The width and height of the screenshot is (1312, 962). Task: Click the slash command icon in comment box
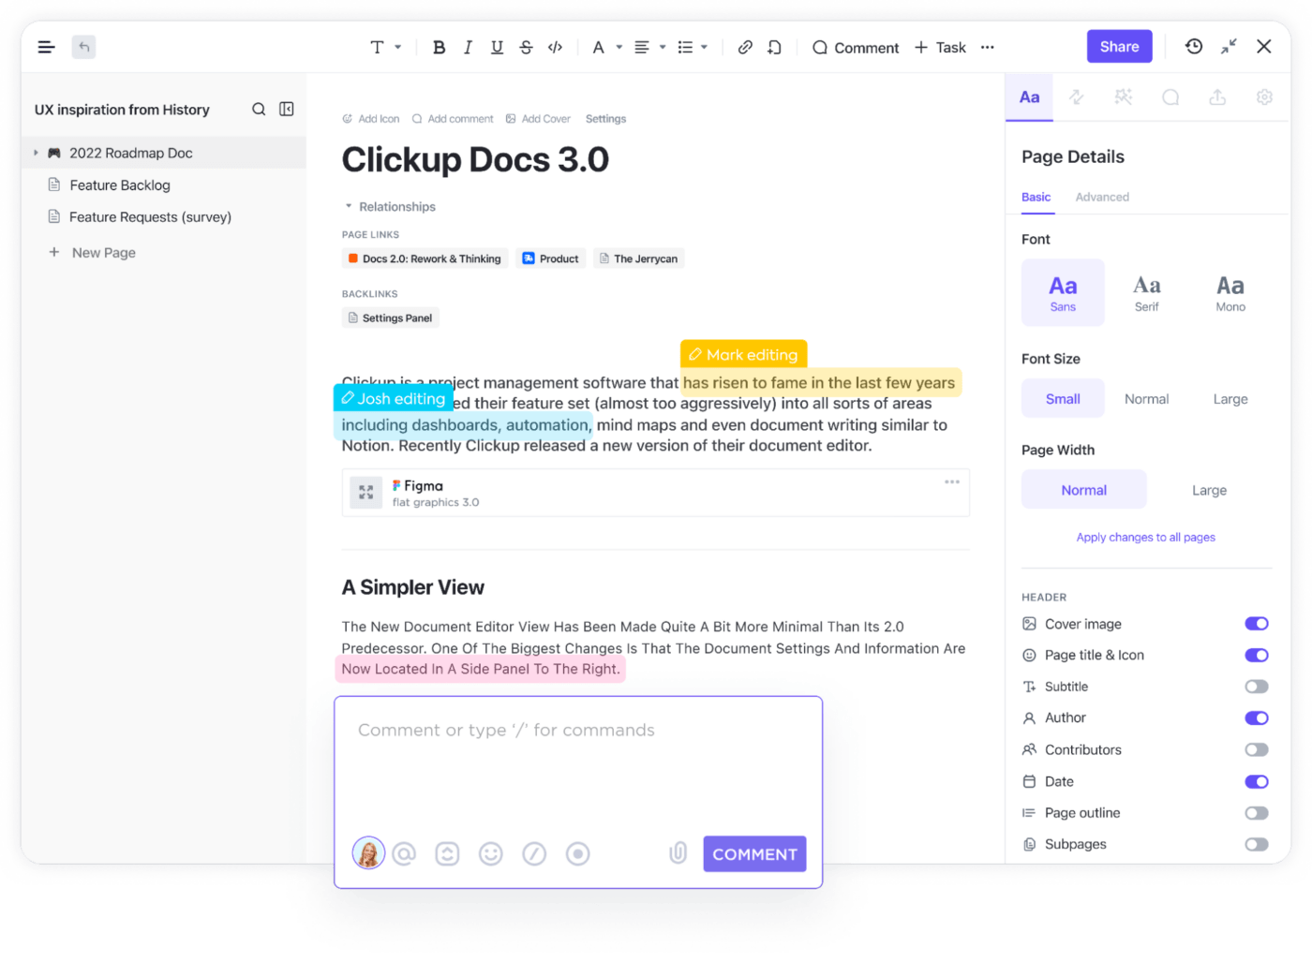click(534, 854)
